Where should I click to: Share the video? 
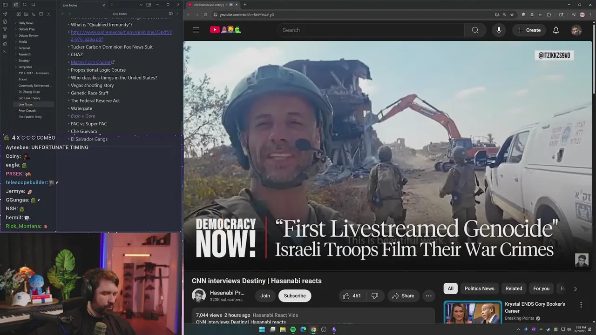(x=403, y=296)
